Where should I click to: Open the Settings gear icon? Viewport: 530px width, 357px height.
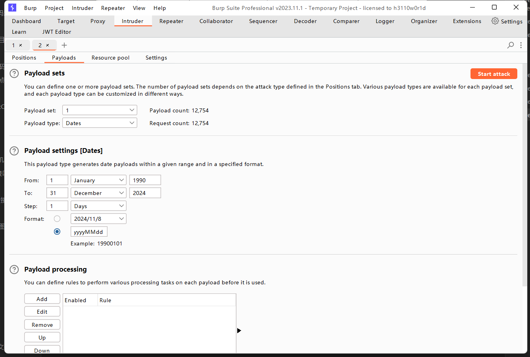click(495, 21)
